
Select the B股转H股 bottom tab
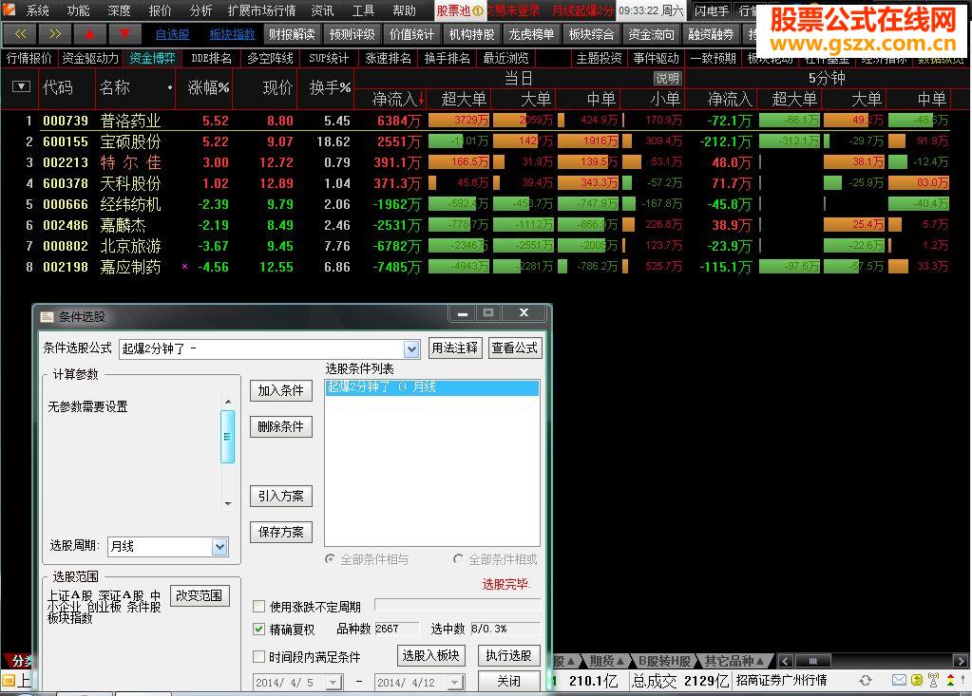click(664, 661)
